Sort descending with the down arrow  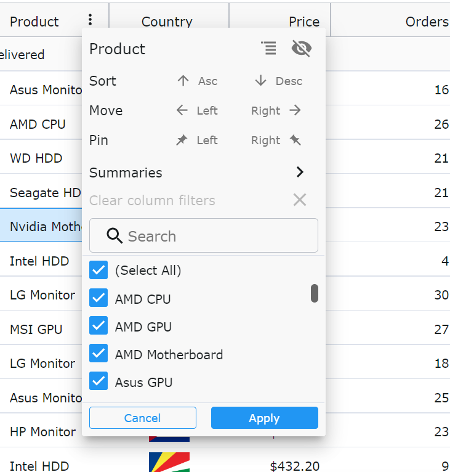(x=260, y=81)
